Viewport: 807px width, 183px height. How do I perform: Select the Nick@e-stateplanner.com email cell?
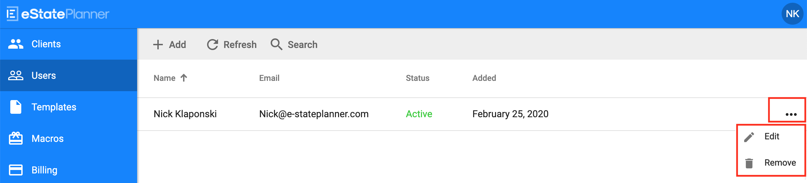314,114
